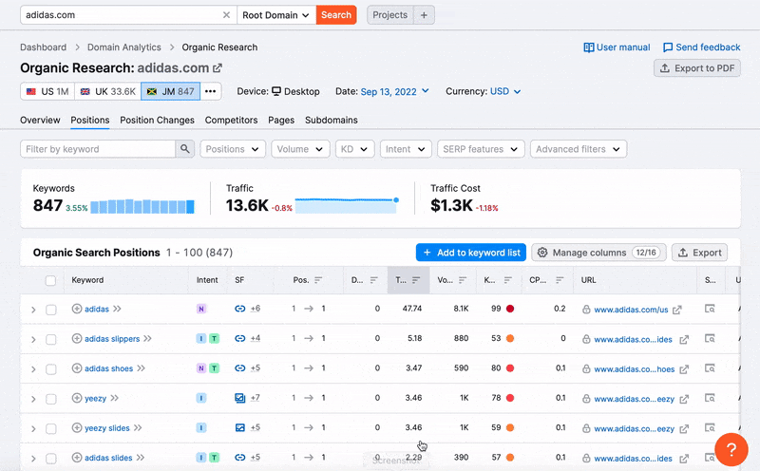The image size is (760, 471).
Task: Open the Projects button
Action: coord(390,15)
